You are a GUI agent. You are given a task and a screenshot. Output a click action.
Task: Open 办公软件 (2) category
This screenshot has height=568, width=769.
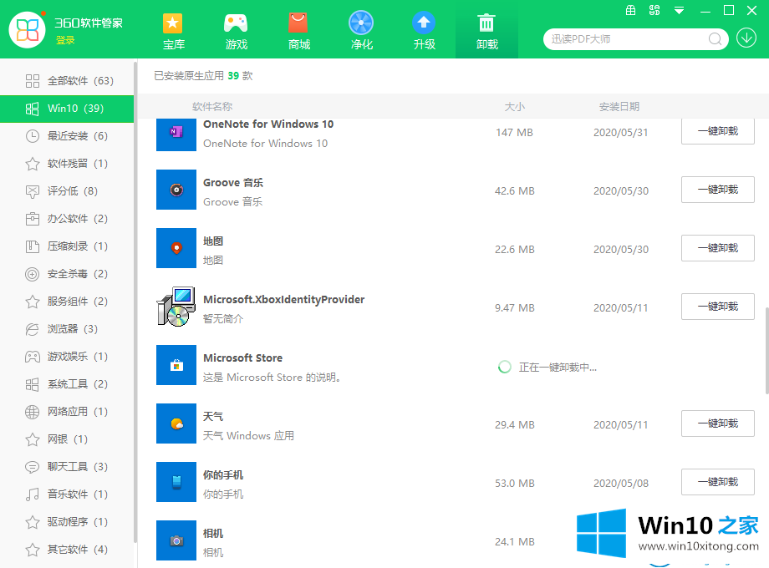point(67,219)
